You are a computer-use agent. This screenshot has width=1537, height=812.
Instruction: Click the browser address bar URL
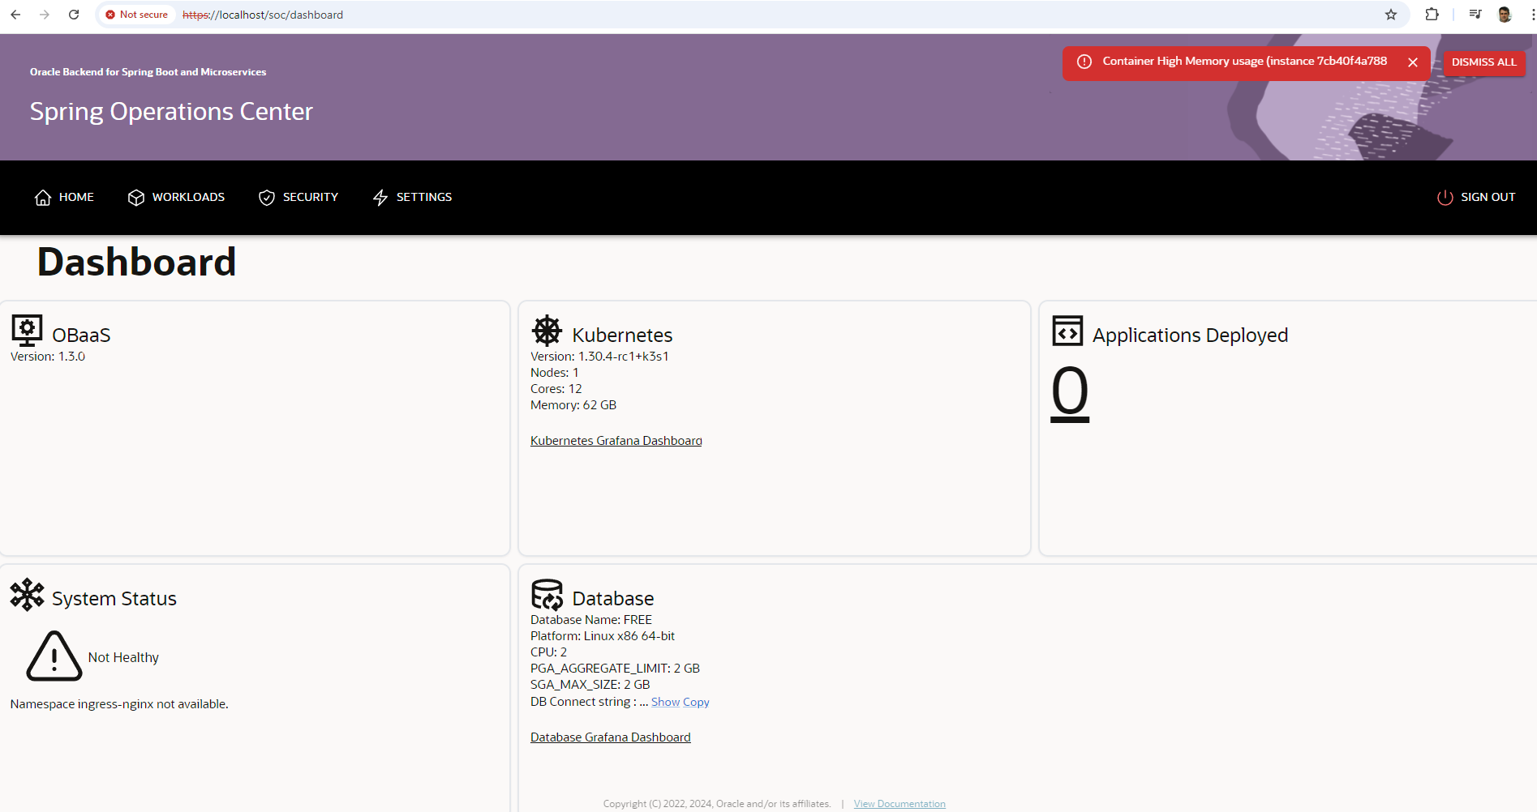click(x=263, y=15)
